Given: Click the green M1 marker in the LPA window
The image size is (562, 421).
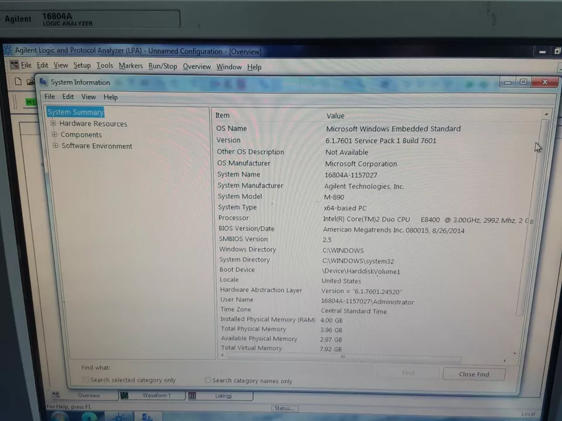Looking at the screenshot, I should pos(31,102).
